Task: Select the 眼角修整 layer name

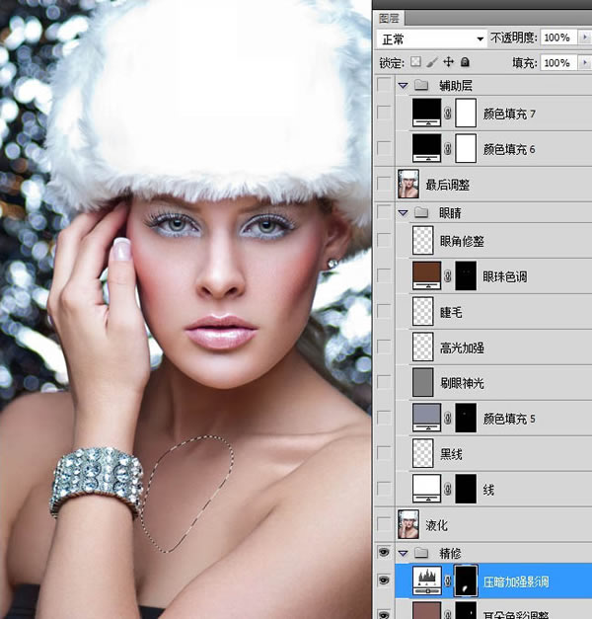Action: 462,241
